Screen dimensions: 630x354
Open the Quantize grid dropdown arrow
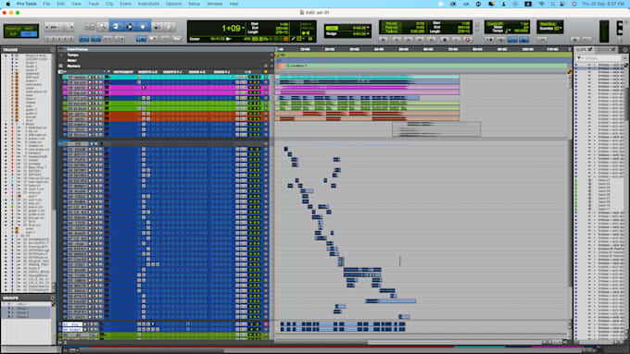(x=561, y=29)
